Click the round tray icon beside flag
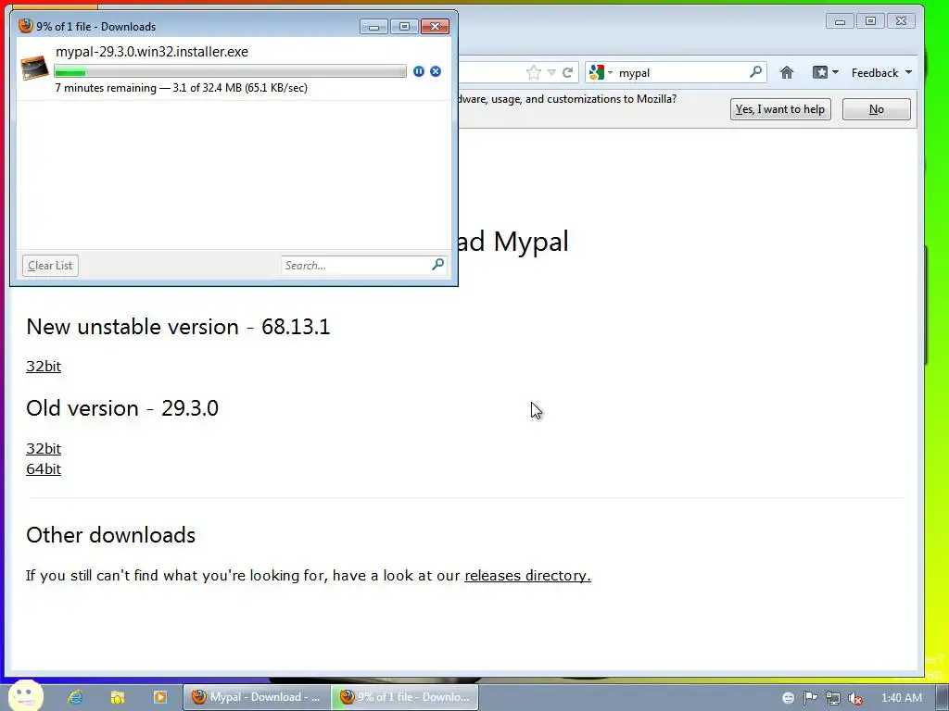Image resolution: width=949 pixels, height=711 pixels. coord(788,698)
